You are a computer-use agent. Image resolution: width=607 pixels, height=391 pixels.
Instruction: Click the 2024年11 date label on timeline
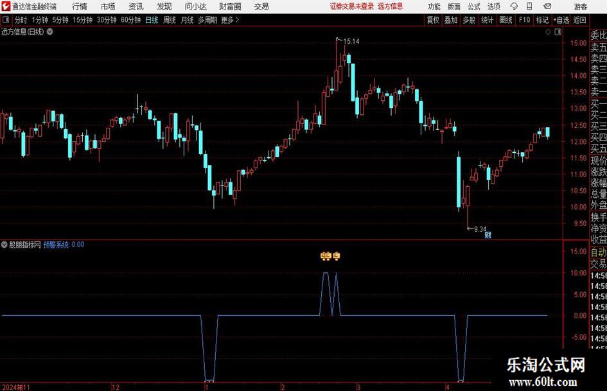pos(16,387)
